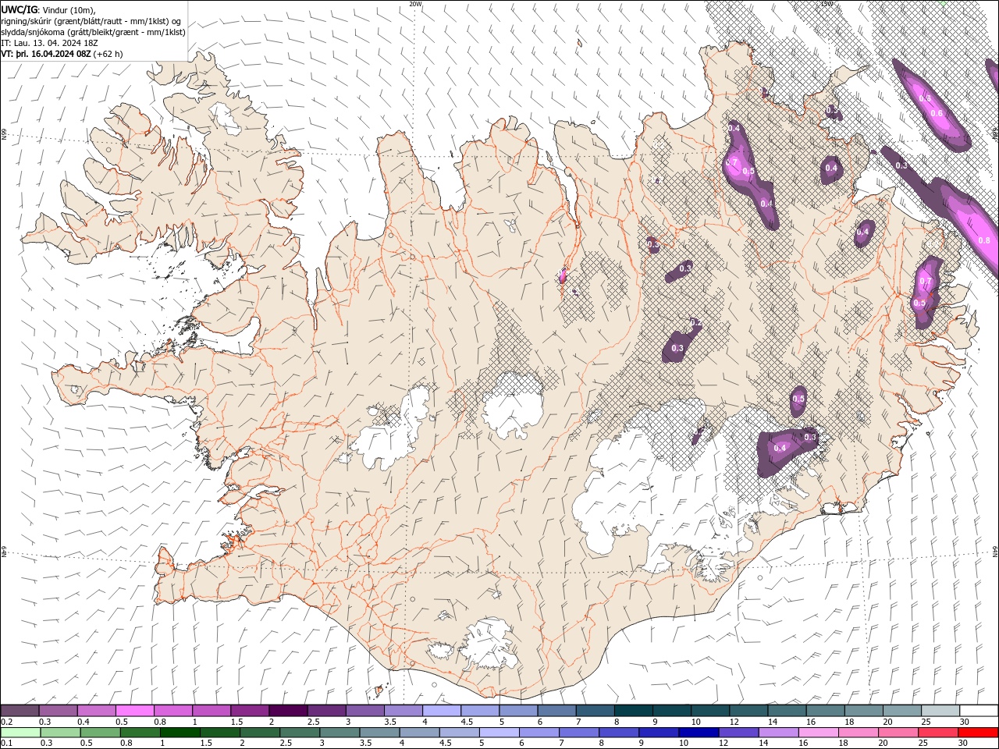Choose the bottom legend swatch between 6 and 7
The height and width of the screenshot is (749, 999).
click(x=539, y=733)
